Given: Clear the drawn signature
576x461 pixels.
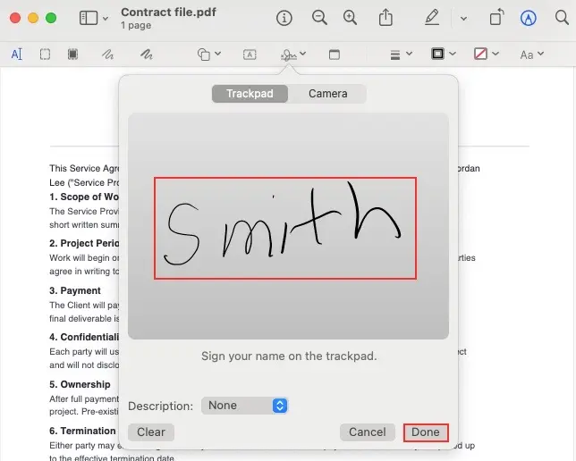Looking at the screenshot, I should pos(151,432).
